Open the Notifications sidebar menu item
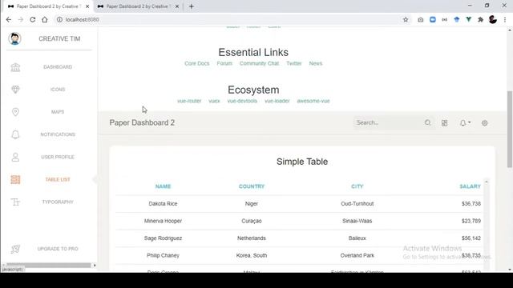The height and width of the screenshot is (288, 513). click(x=58, y=134)
